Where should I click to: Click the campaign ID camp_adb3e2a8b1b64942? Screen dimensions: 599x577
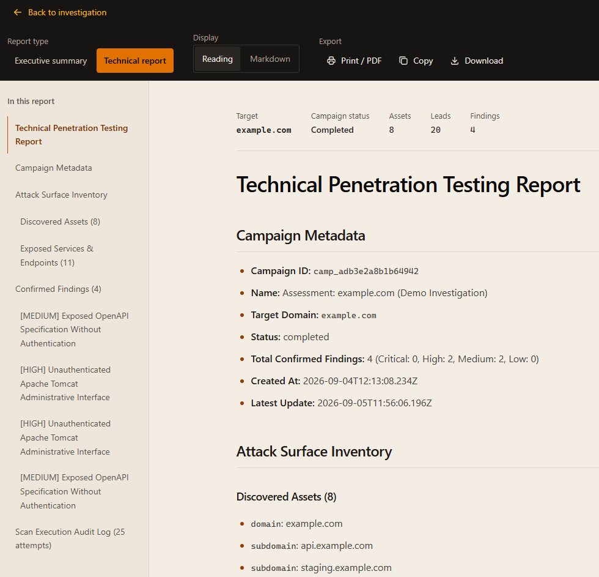click(x=366, y=272)
